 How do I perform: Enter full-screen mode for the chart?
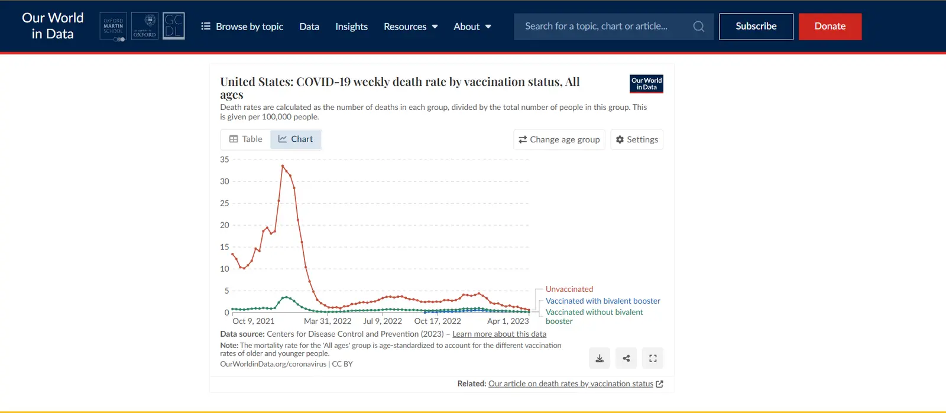coord(653,358)
